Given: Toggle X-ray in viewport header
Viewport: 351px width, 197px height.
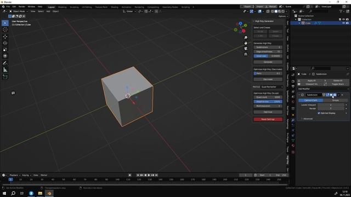Looking at the screenshot, I should point(268,11).
